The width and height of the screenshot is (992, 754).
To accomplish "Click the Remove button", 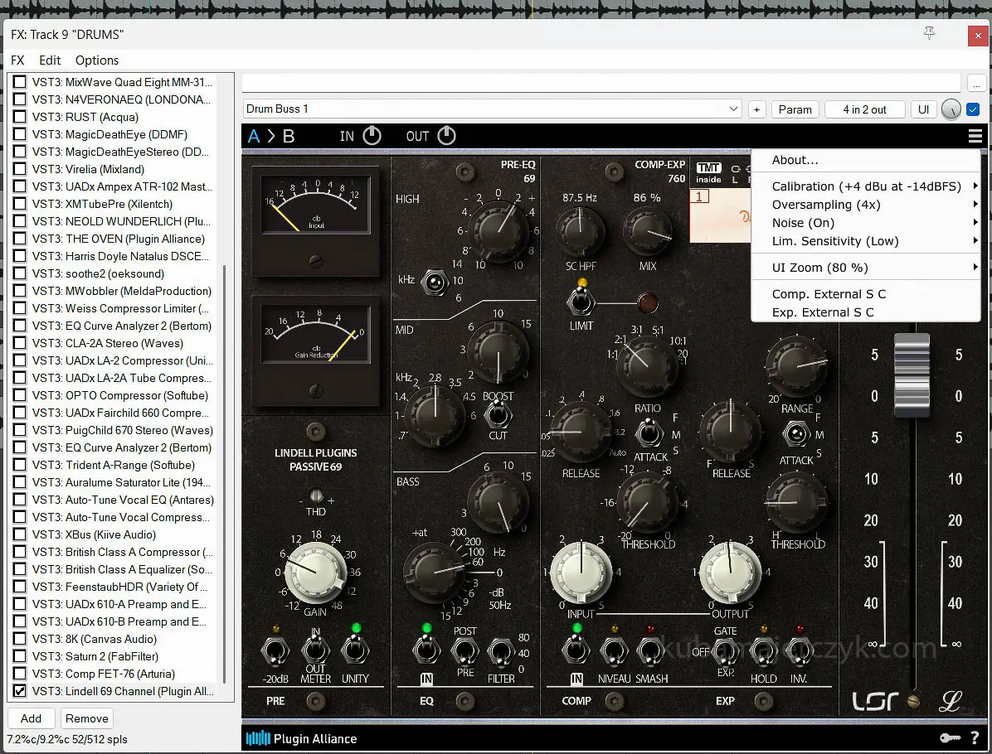I will click(87, 718).
